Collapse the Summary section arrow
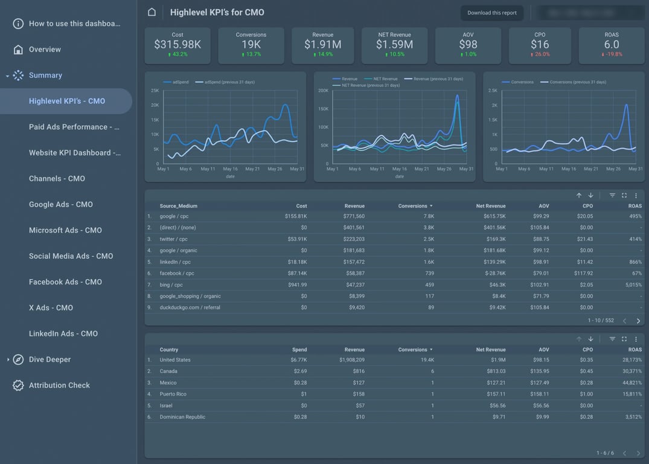This screenshot has width=649, height=464. point(7,76)
